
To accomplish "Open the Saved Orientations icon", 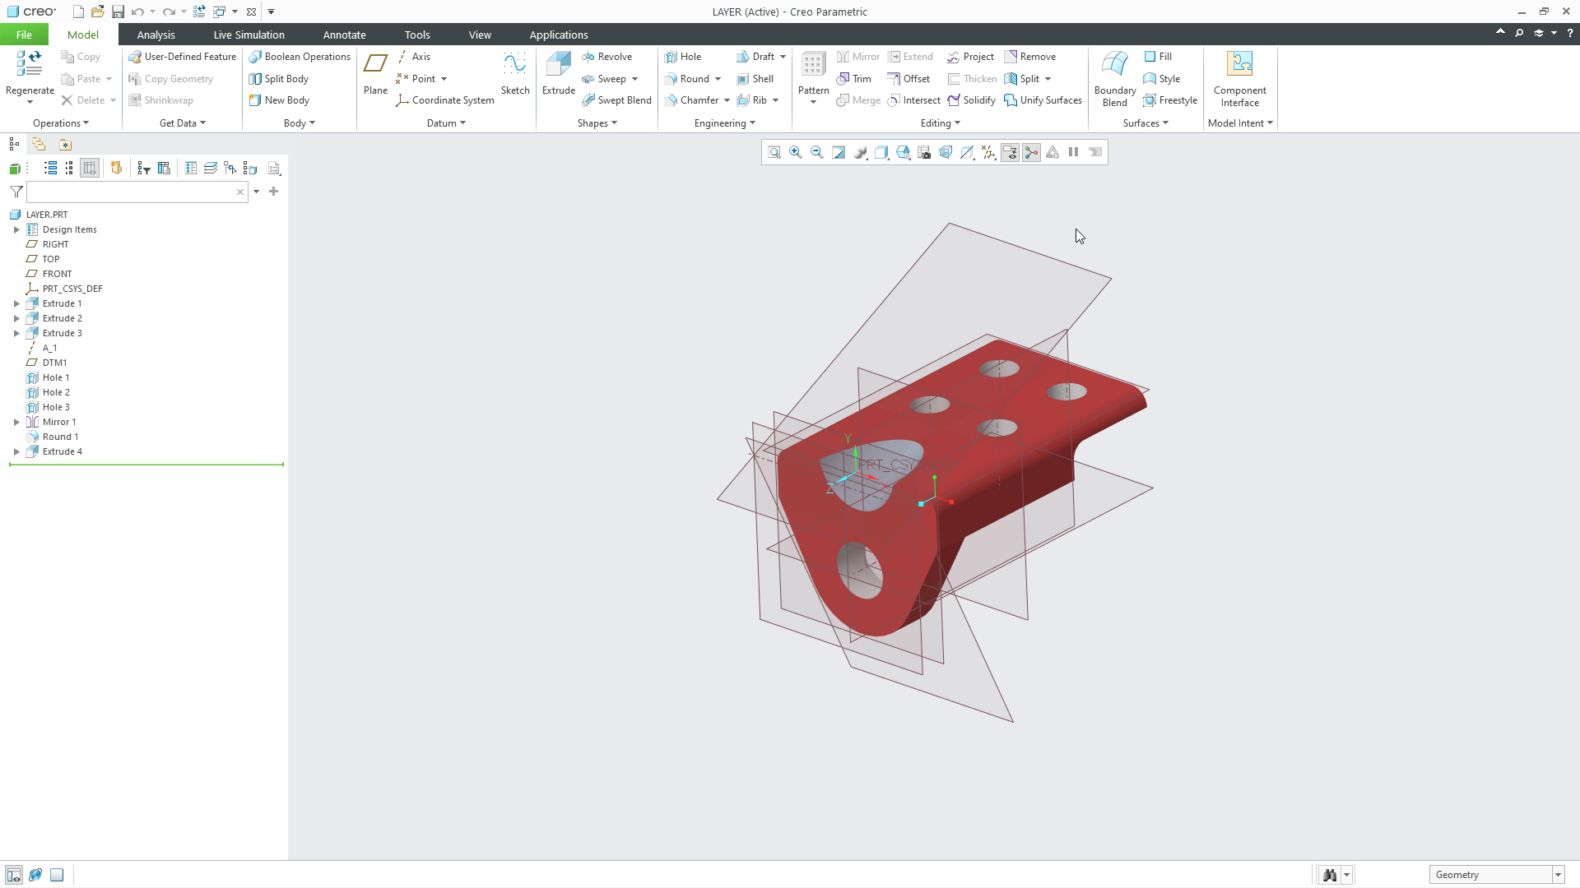I will [903, 152].
